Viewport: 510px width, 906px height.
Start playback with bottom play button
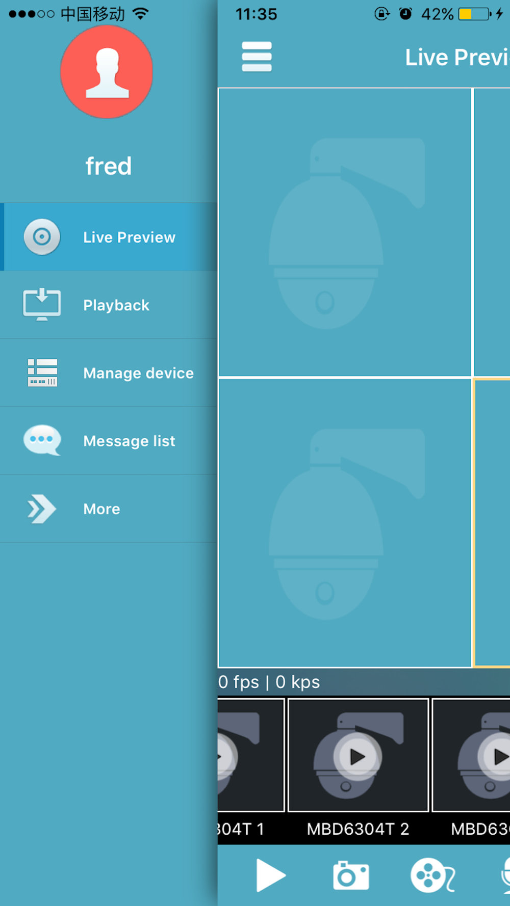tap(270, 875)
